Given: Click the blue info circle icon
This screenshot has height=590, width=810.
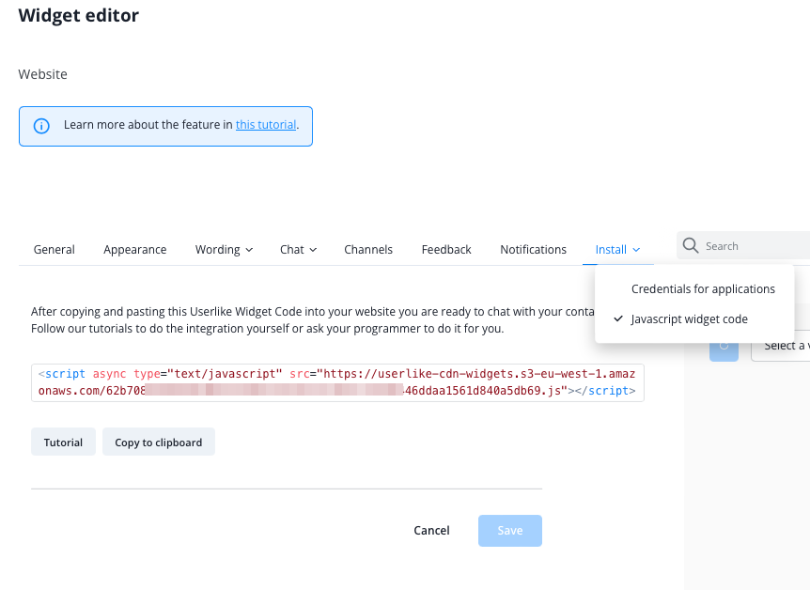Looking at the screenshot, I should pyautogui.click(x=41, y=126).
